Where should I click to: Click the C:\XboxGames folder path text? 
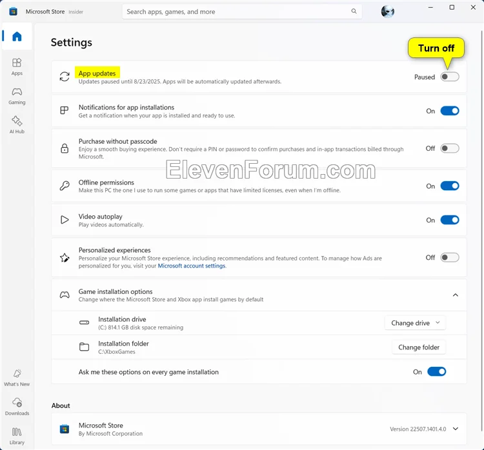tap(117, 351)
